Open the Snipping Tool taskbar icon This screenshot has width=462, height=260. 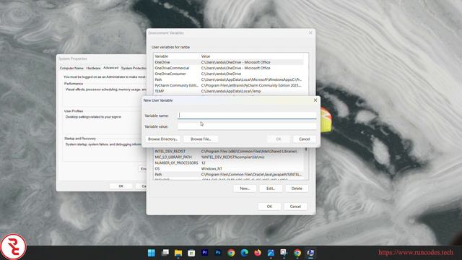(284, 253)
